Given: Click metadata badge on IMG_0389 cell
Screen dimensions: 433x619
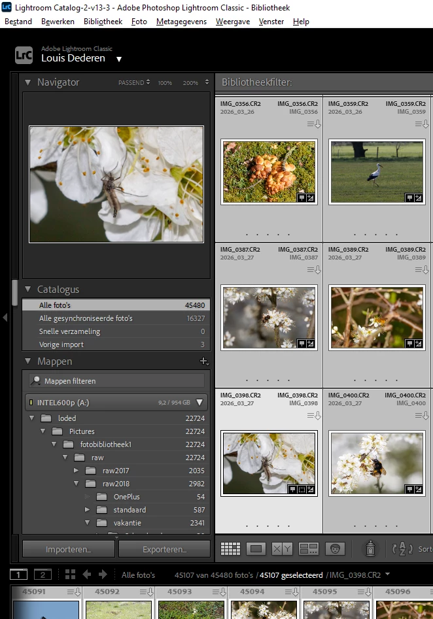Looking at the screenshot, I should 422,270.
